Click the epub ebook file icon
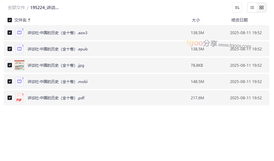The image size is (274, 161). point(19,49)
